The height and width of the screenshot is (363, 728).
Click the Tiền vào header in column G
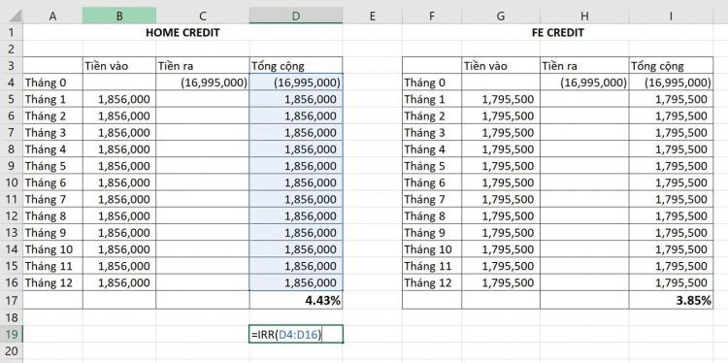tap(501, 66)
